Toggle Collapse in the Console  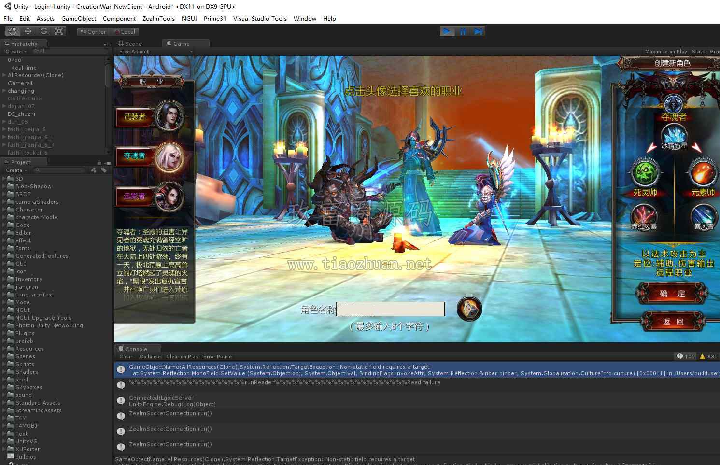[150, 357]
